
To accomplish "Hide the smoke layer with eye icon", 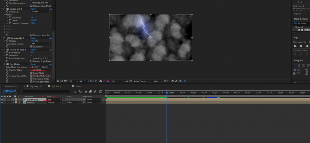I will 2,102.
